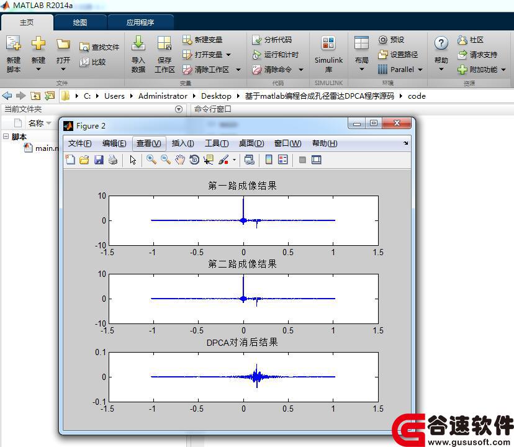Viewport: 514px width, 447px height.
Task: Click Browse for folder icon
Action: pyautogui.click(x=50, y=96)
